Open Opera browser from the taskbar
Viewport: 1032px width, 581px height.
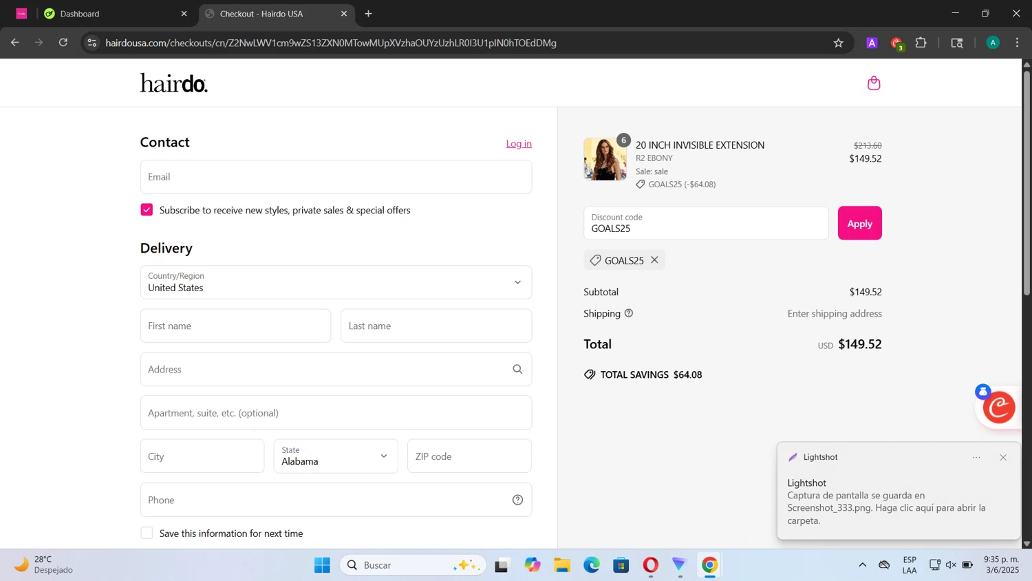(651, 565)
